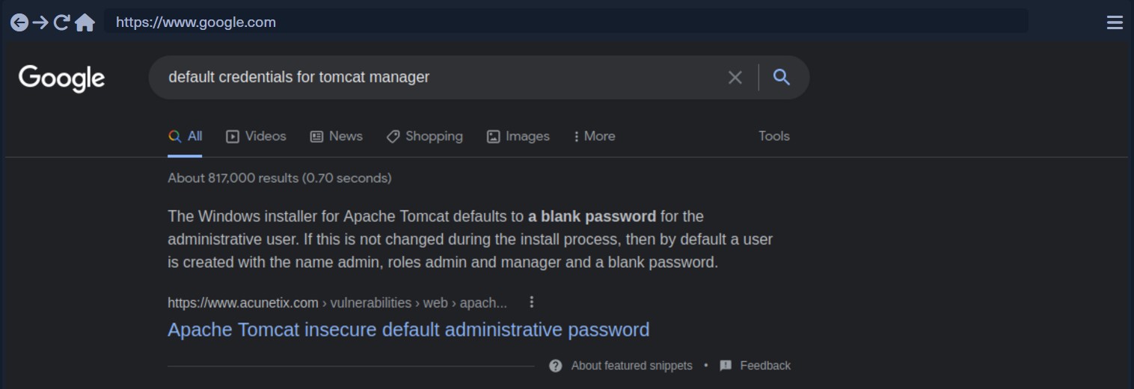The width and height of the screenshot is (1134, 389).
Task: Click the magnifier search button
Action: 782,76
